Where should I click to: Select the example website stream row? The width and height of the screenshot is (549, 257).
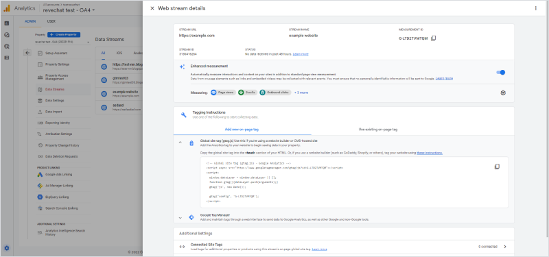click(119, 94)
